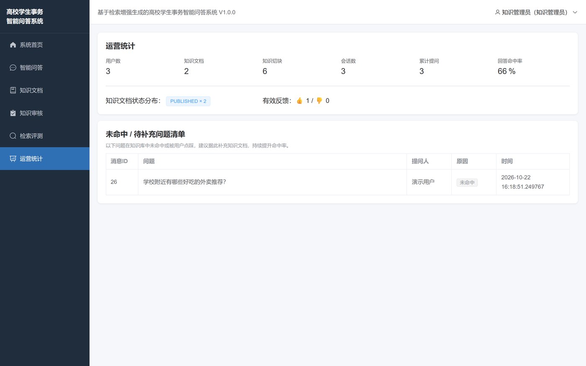
Task: Click the 运营统计 card heading
Action: tap(120, 46)
